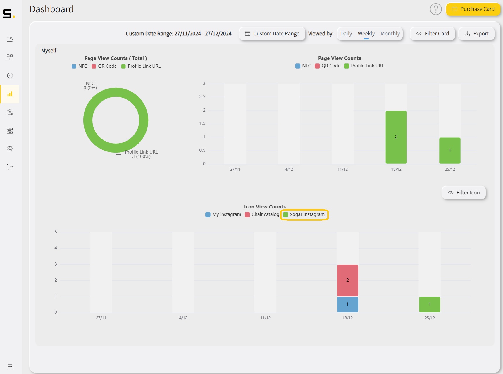Open the settings gear sidebar icon
This screenshot has width=503, height=374.
(10, 149)
